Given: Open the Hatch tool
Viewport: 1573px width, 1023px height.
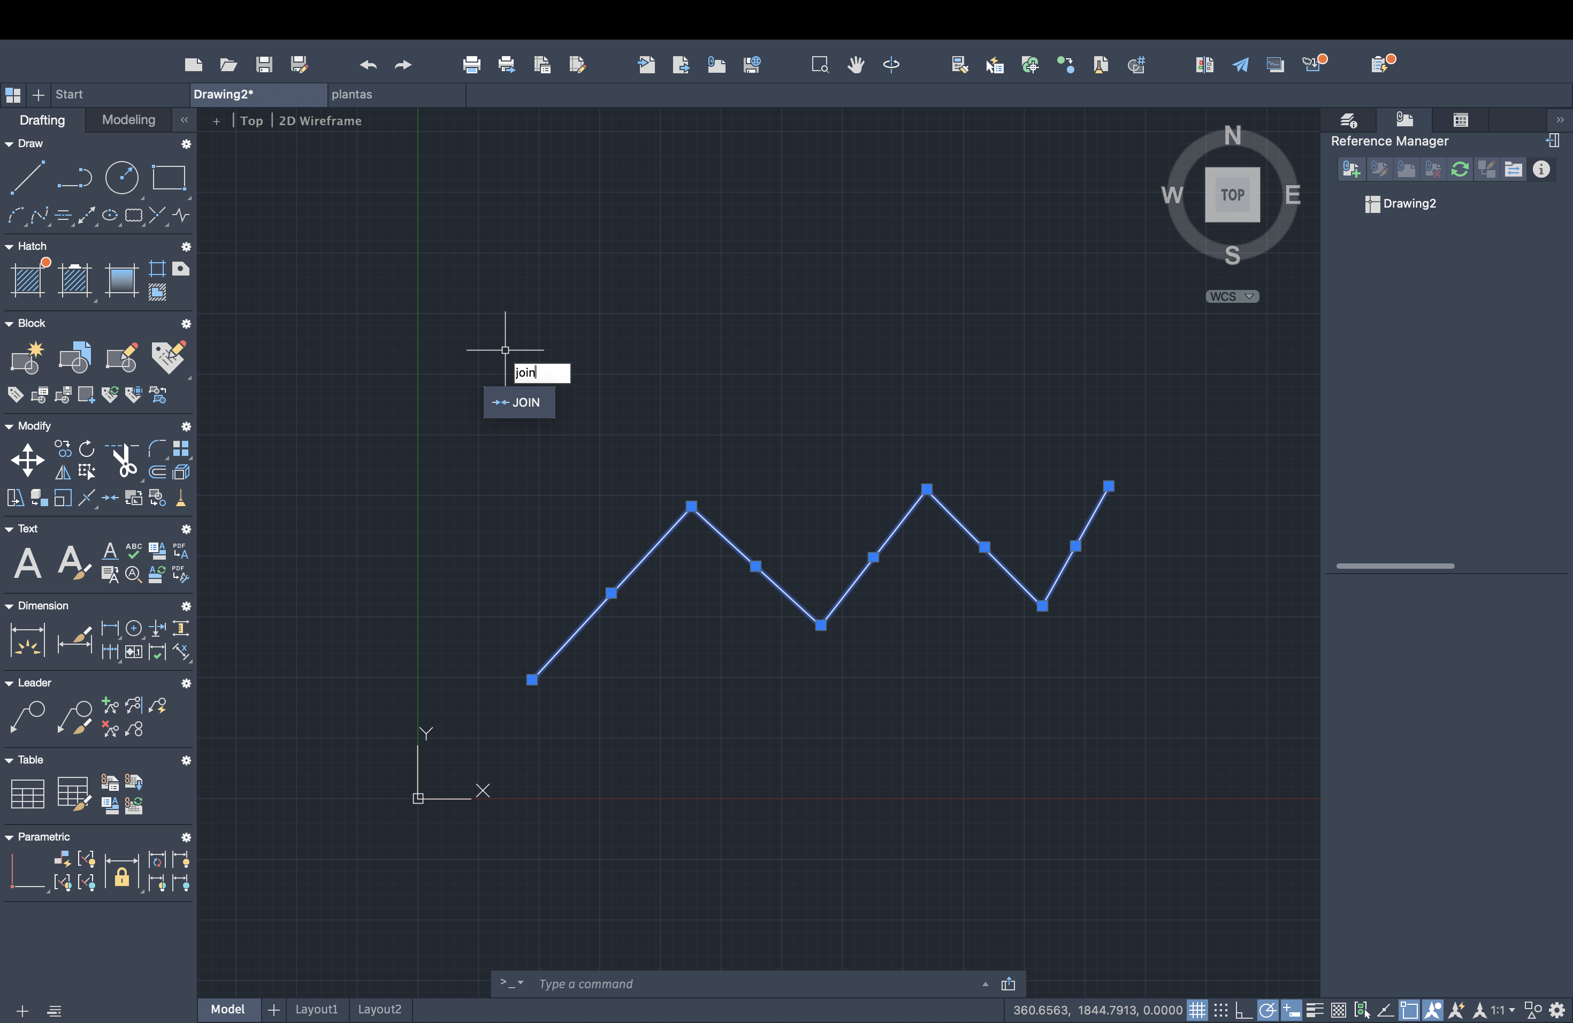Looking at the screenshot, I should [x=28, y=280].
